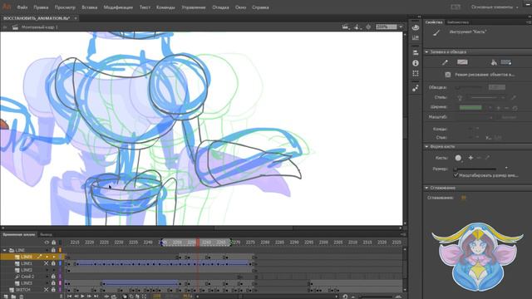Open the Color panel from the dock

[416, 27]
